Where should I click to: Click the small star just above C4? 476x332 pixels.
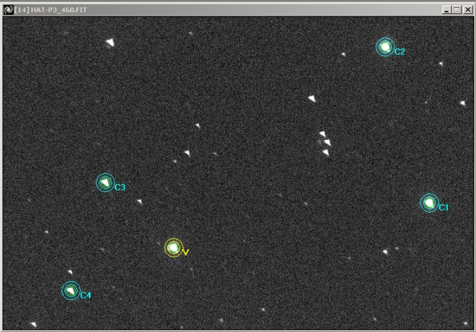[x=70, y=272]
